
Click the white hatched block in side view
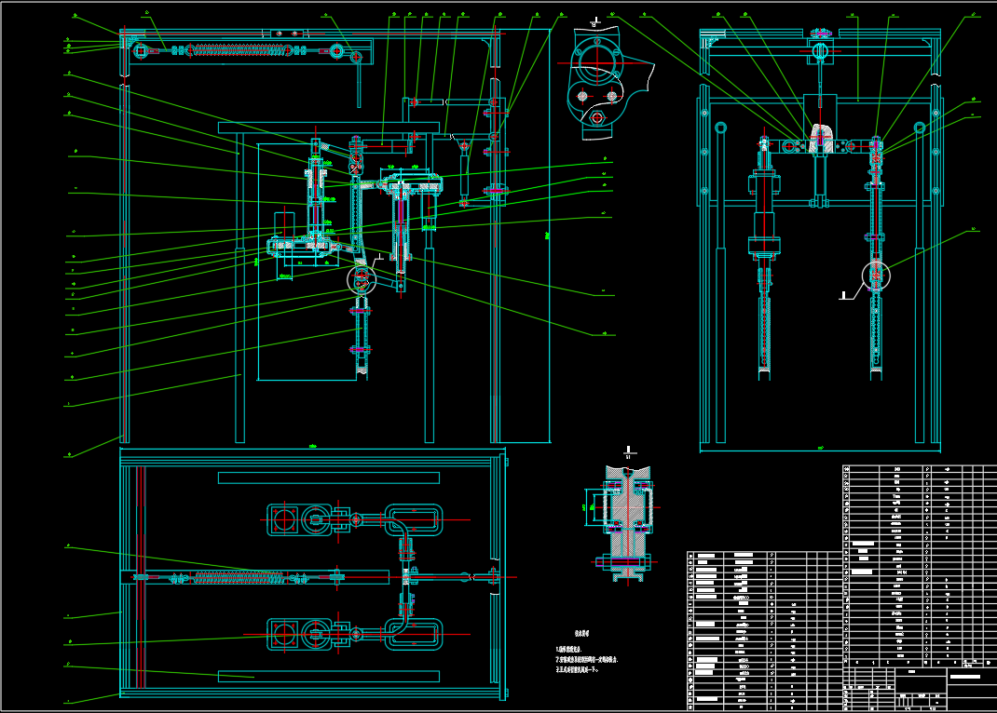[x=820, y=140]
